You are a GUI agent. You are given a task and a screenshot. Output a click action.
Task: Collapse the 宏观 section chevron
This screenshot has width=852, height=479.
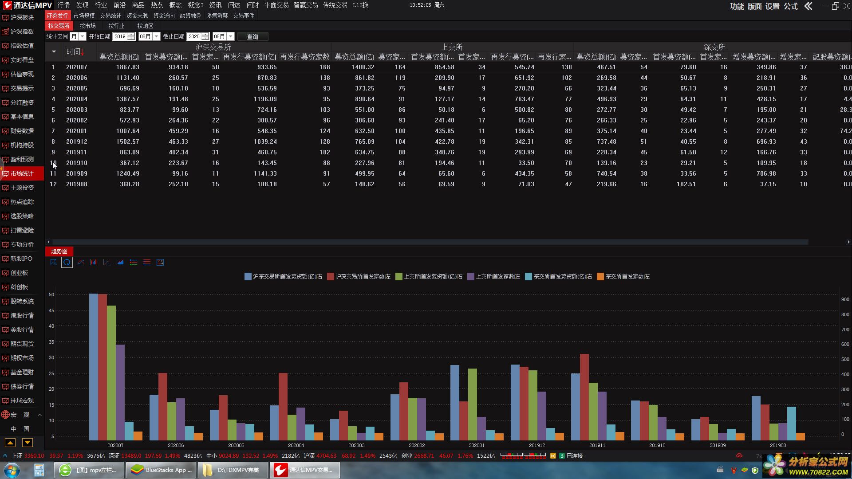pos(39,415)
